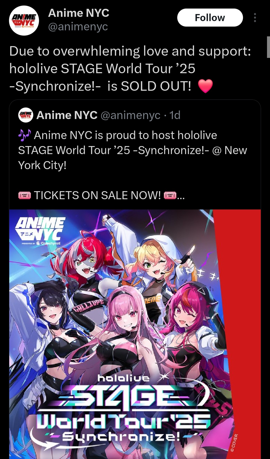Open the hololive STAGE poster image
Image resolution: width=270 pixels, height=459 pixels.
point(135,334)
